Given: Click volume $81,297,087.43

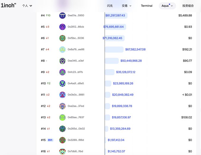Looking at the screenshot, I should click(115, 15).
